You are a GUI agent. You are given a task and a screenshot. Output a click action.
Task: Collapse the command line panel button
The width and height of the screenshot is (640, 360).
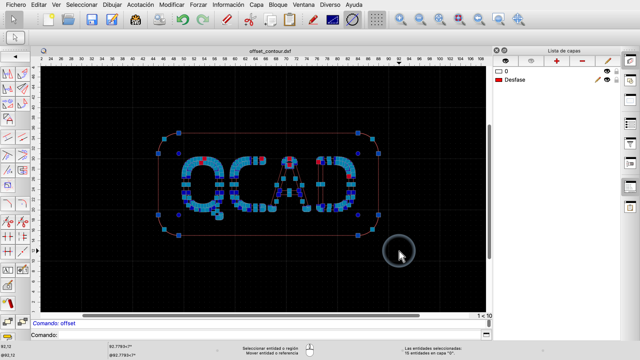(486, 335)
